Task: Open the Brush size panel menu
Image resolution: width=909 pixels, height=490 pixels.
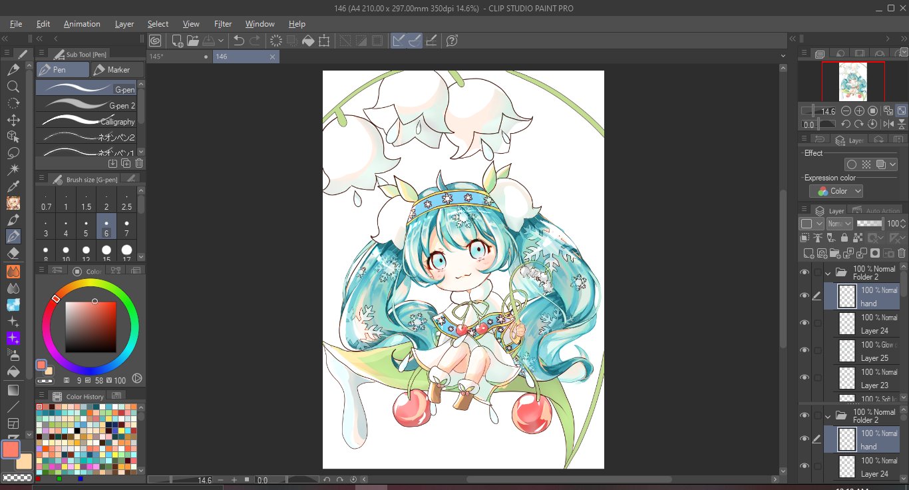Action: (41, 179)
